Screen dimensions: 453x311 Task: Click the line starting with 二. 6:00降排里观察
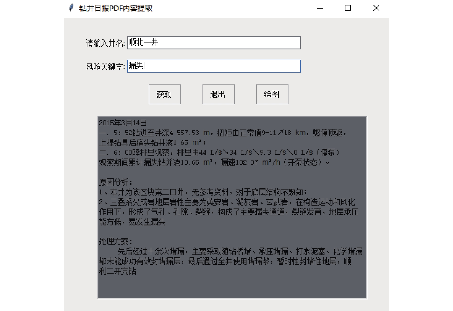point(219,152)
